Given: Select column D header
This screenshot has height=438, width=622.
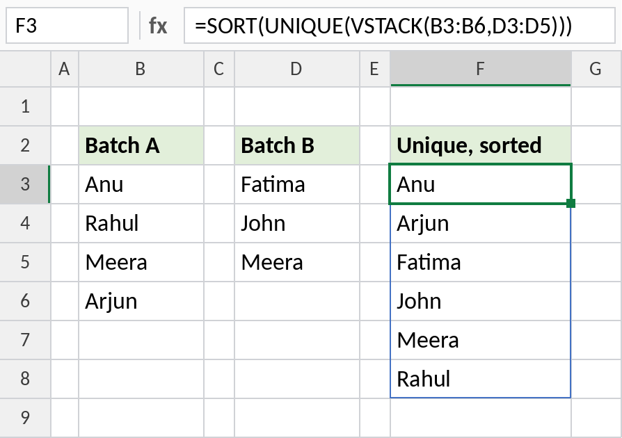Looking at the screenshot, I should 296,69.
